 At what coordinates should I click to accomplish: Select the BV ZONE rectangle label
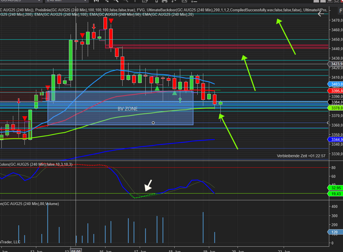click(x=128, y=109)
